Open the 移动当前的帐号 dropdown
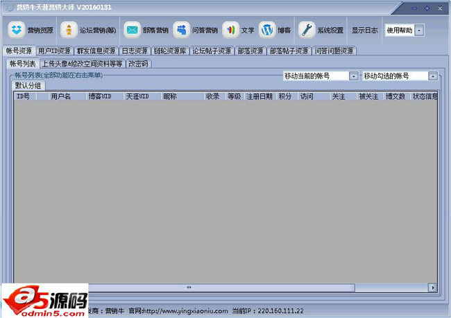The height and width of the screenshot is (318, 451). [321, 76]
